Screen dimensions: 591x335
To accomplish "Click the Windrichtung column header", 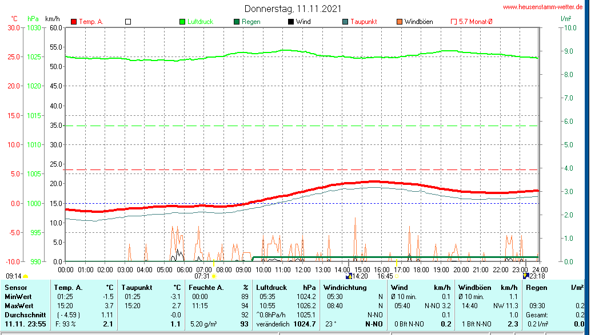I will tap(345, 288).
